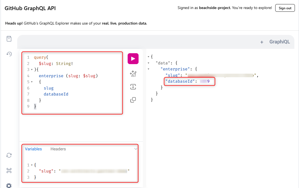Click the merge fragments icon
The height and width of the screenshot is (188, 299).
(x=133, y=87)
